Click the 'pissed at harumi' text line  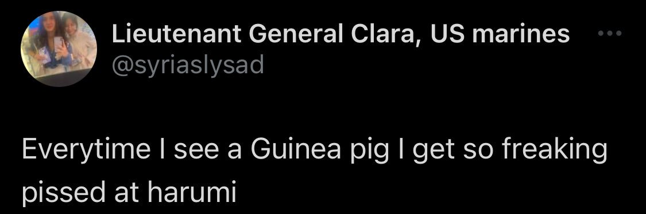(129, 192)
